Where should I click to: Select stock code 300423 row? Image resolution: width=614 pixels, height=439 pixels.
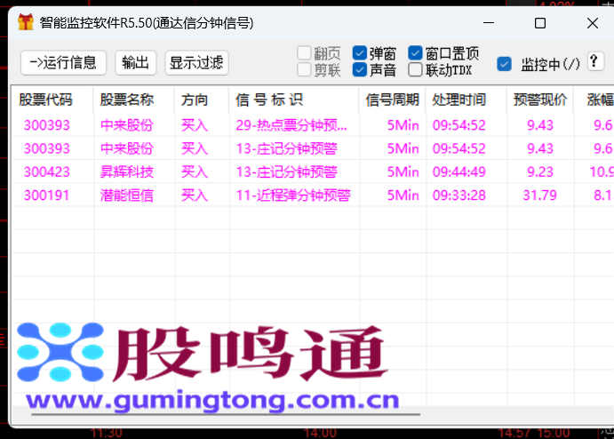[47, 172]
